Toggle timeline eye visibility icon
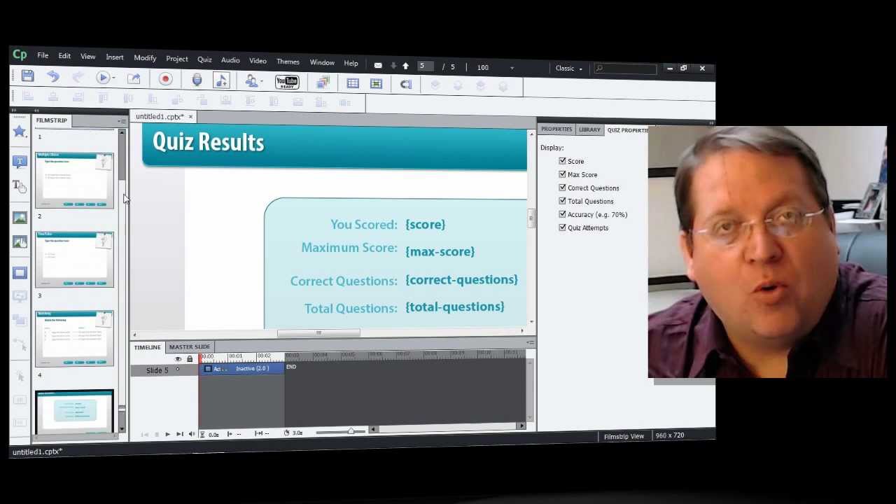This screenshot has height=504, width=896. click(x=178, y=358)
